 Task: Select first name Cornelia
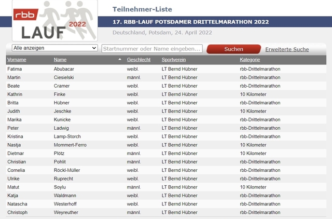tap(16, 170)
